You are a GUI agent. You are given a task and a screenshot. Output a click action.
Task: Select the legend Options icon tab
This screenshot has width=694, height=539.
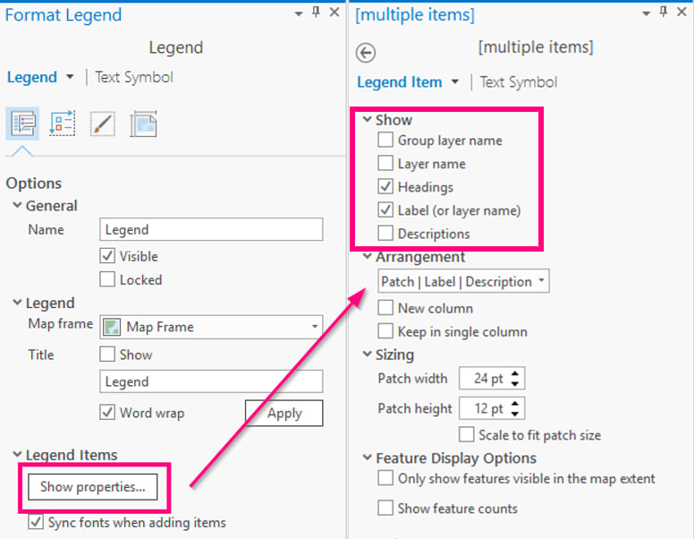pos(23,124)
